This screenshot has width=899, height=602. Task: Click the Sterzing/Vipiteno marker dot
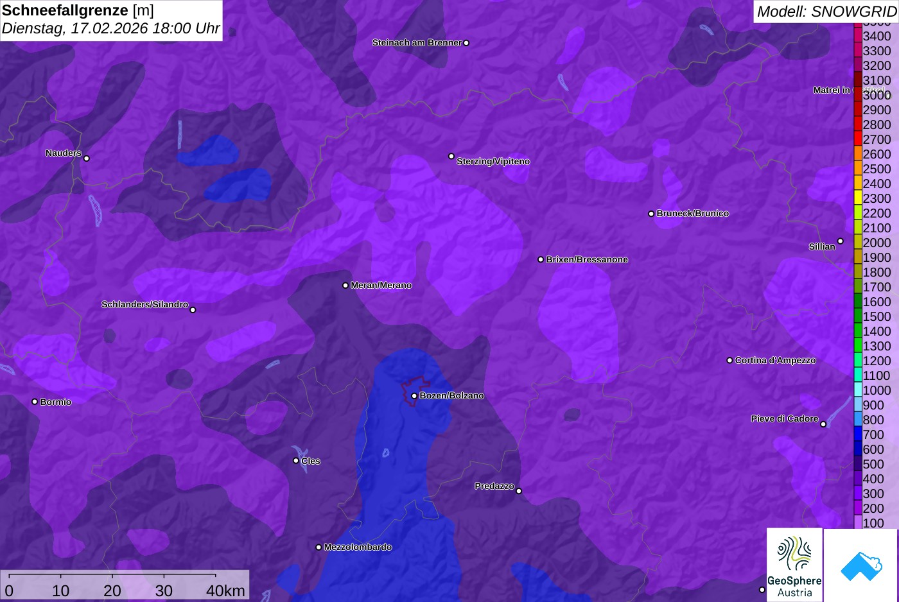451,156
